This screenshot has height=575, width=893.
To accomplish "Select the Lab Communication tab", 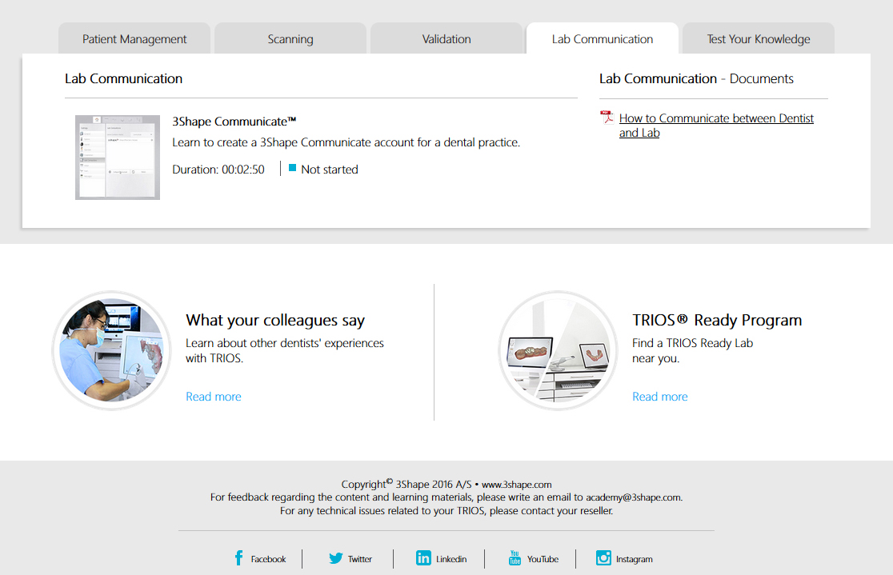I will click(603, 39).
